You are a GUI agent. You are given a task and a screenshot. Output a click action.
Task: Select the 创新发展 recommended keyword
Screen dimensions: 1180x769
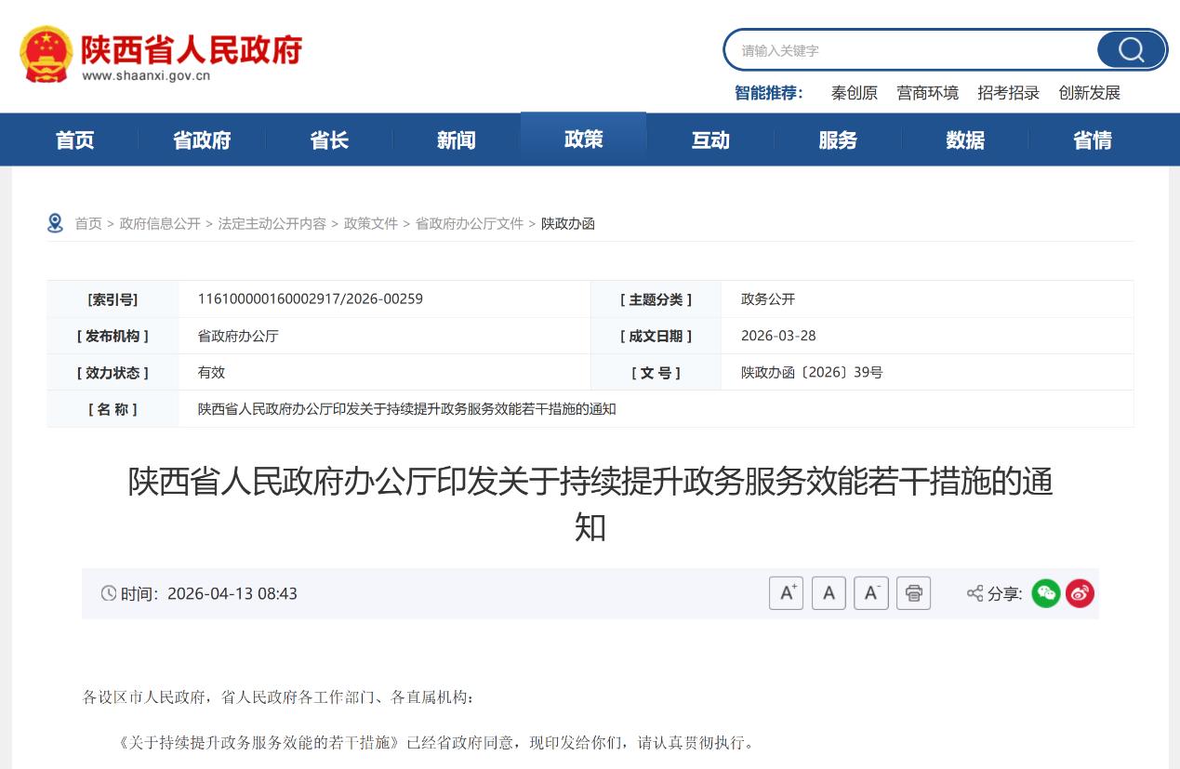pos(1089,93)
